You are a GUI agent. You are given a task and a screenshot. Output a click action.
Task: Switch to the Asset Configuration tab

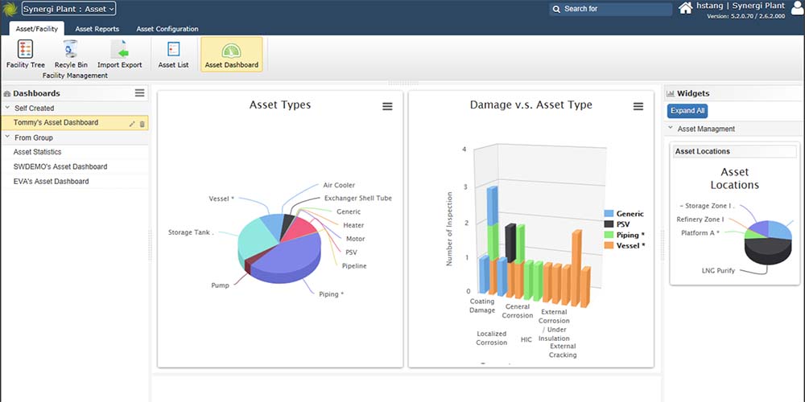[x=167, y=29]
